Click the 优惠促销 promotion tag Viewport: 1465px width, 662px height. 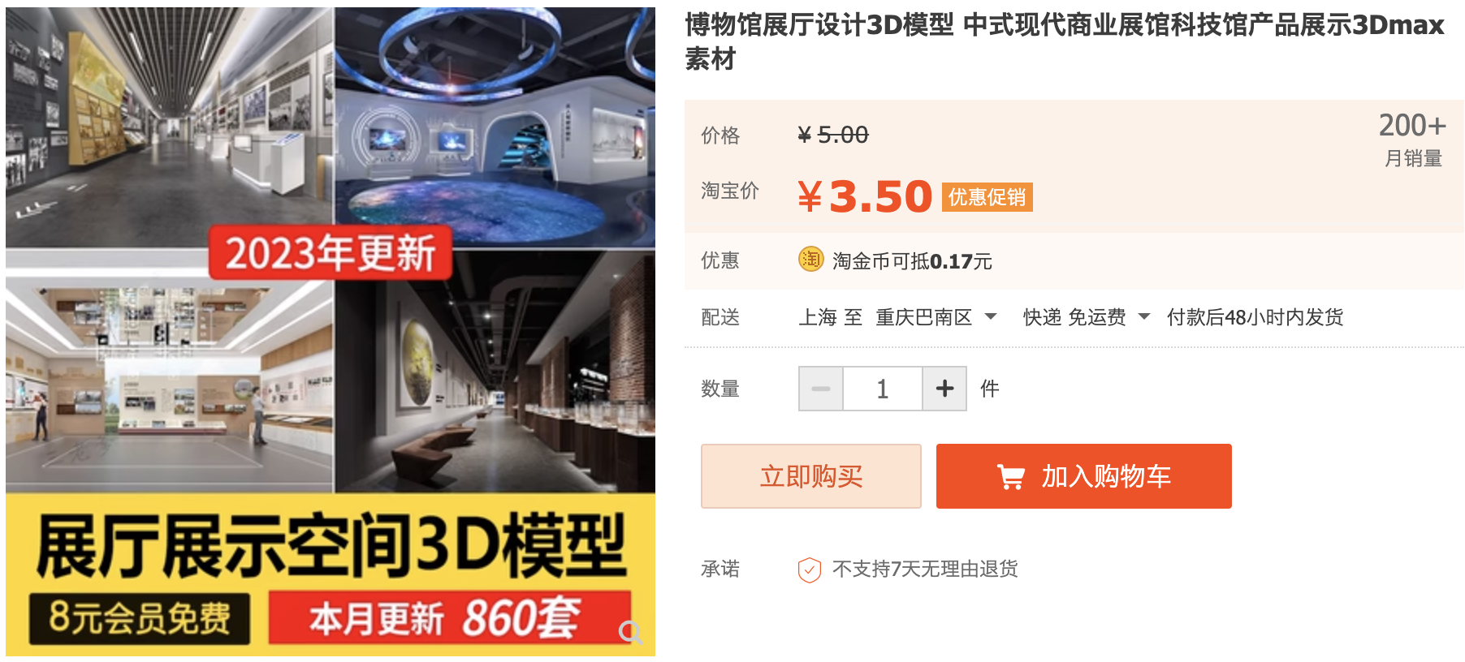coord(987,197)
